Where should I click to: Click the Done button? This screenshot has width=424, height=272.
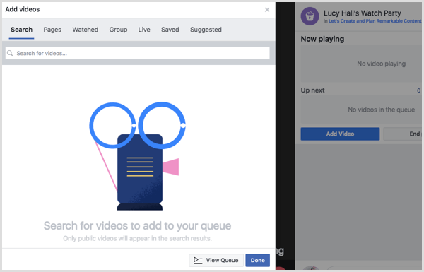[257, 260]
